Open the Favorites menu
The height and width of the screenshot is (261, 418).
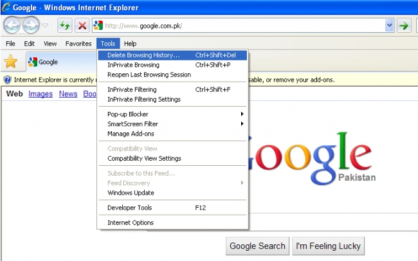click(78, 44)
